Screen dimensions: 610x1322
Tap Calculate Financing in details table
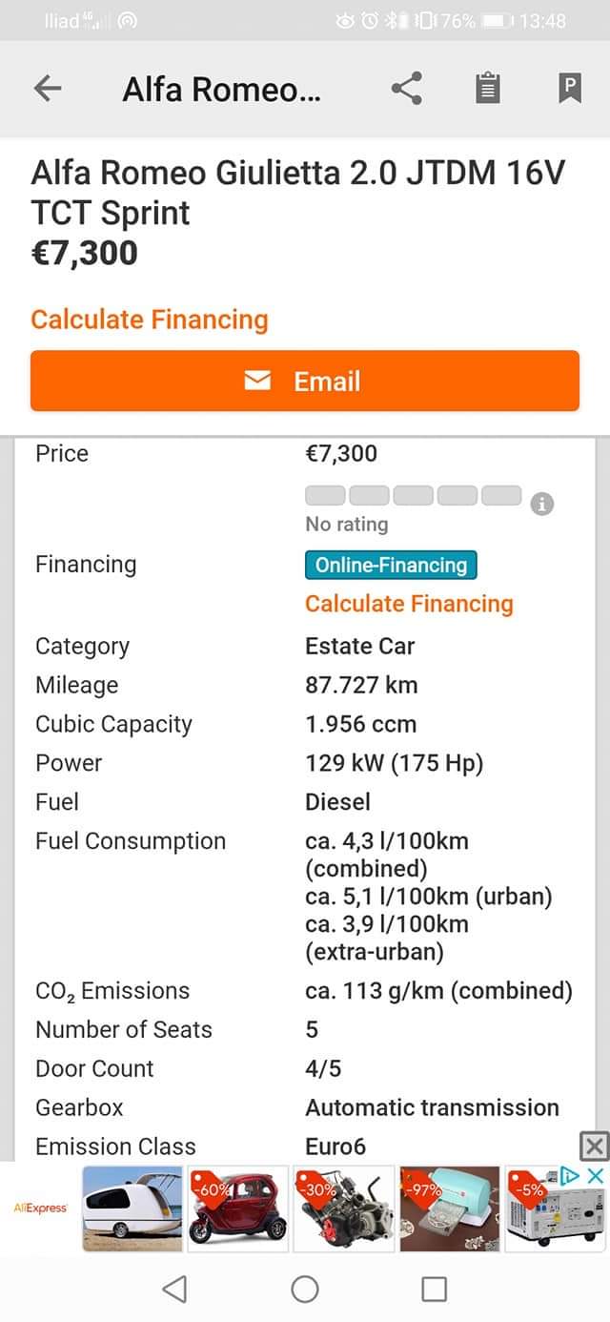coord(409,604)
